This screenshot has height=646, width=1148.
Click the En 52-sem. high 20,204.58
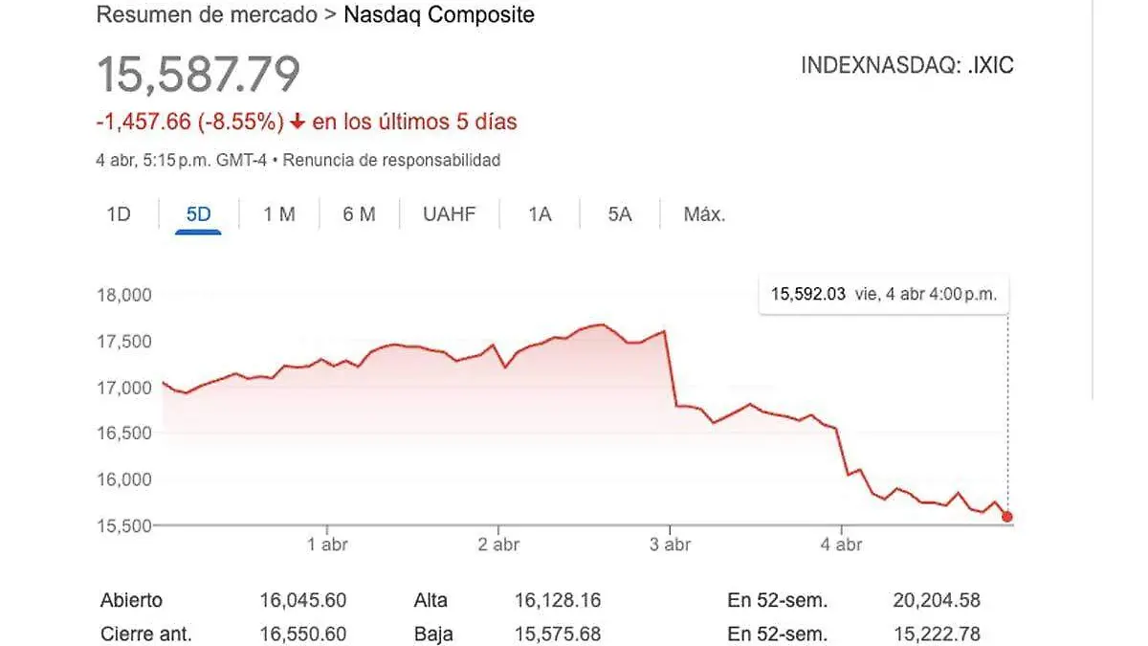[x=938, y=600]
